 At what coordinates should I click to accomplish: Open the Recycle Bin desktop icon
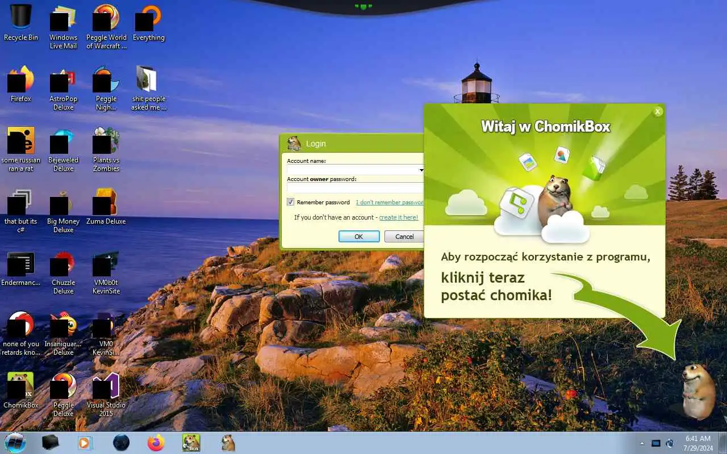coord(21,23)
